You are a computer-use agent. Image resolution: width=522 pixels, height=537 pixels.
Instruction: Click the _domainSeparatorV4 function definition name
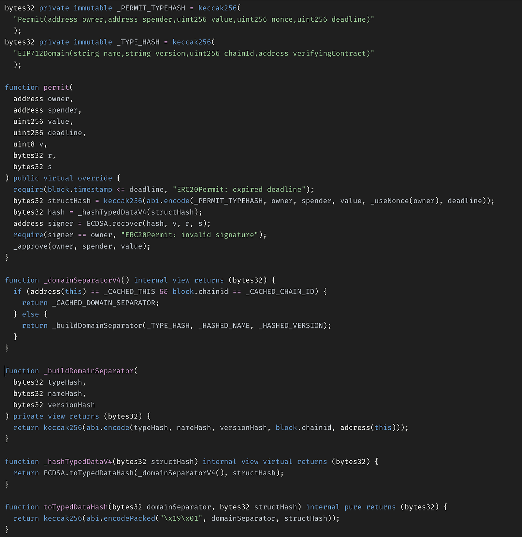tap(82, 280)
